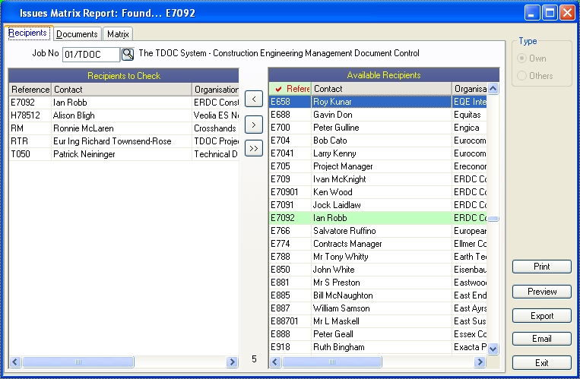Image resolution: width=580 pixels, height=379 pixels.
Task: Select Eur Ing Richard Townsend-Rose row
Action: [124, 141]
